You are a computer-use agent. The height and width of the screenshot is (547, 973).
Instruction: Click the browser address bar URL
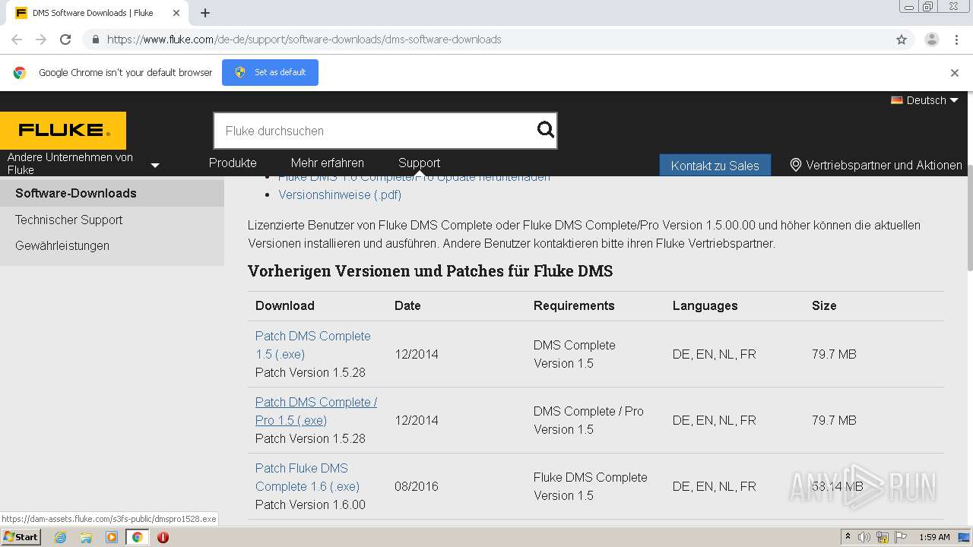click(304, 40)
